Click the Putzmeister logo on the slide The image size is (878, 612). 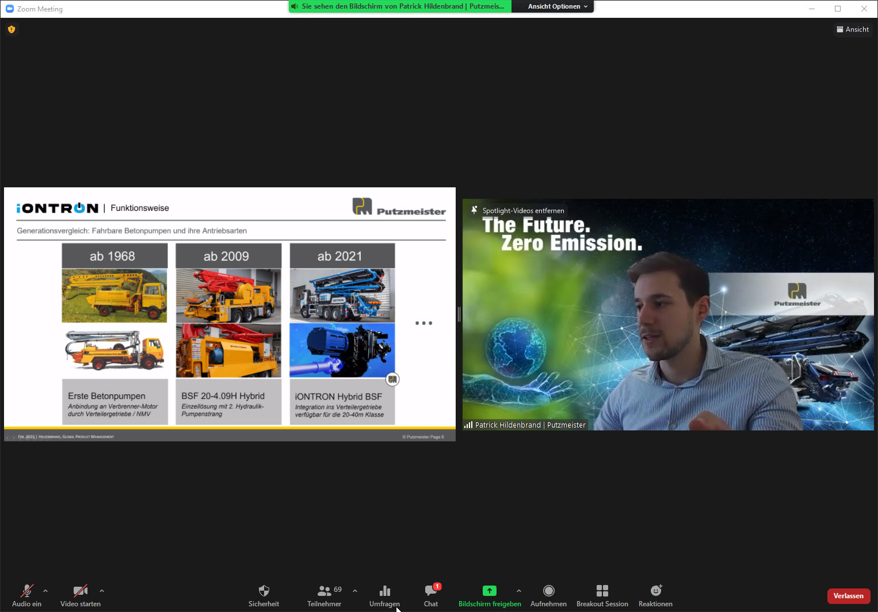coord(399,207)
